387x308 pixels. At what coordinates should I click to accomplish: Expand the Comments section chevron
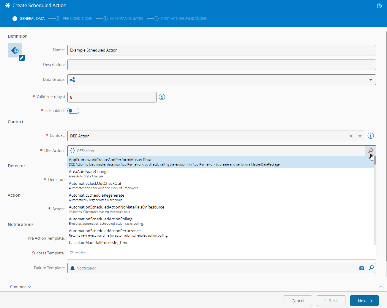381,287
